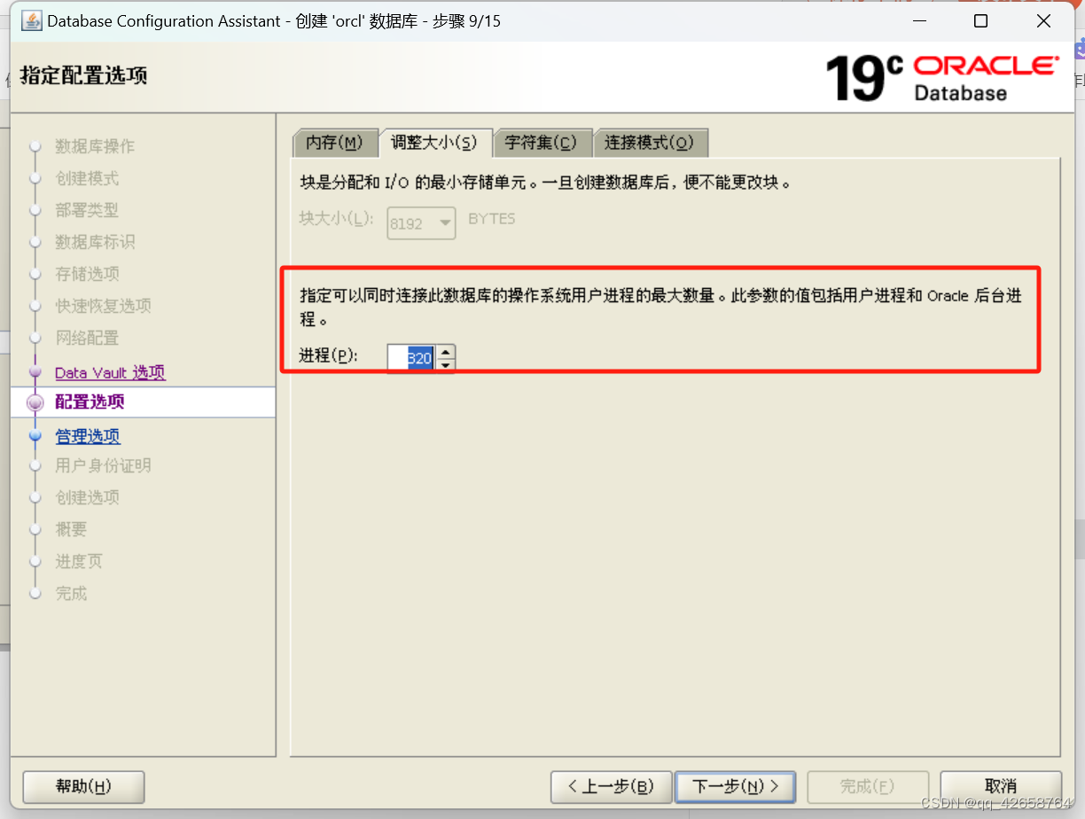Click the 用户身份证明 step label
Viewport: 1085px width, 819px height.
103,465
